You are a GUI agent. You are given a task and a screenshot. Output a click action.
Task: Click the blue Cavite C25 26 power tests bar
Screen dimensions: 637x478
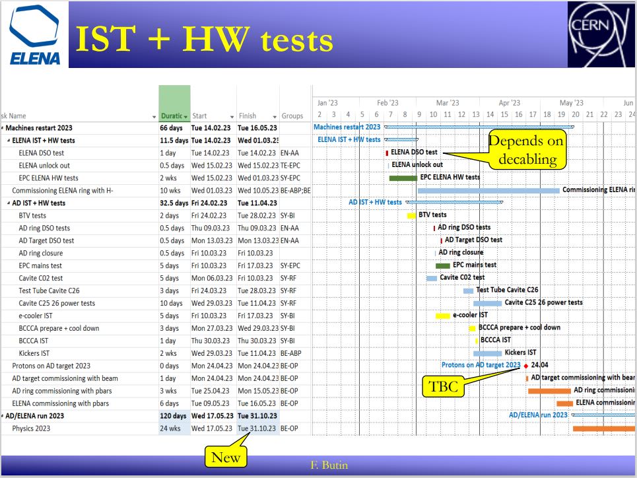(x=488, y=304)
